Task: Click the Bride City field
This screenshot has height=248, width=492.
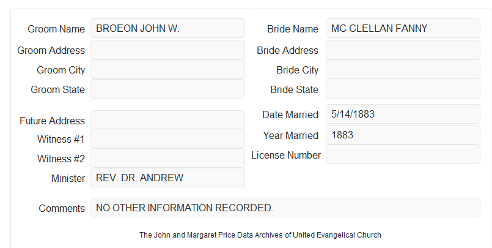Action: (403, 69)
